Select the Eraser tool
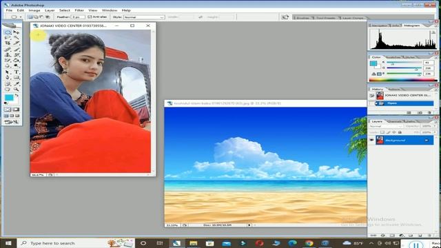 coord(8,60)
